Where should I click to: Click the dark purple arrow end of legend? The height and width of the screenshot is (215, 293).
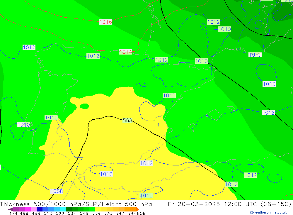click(x=11, y=209)
